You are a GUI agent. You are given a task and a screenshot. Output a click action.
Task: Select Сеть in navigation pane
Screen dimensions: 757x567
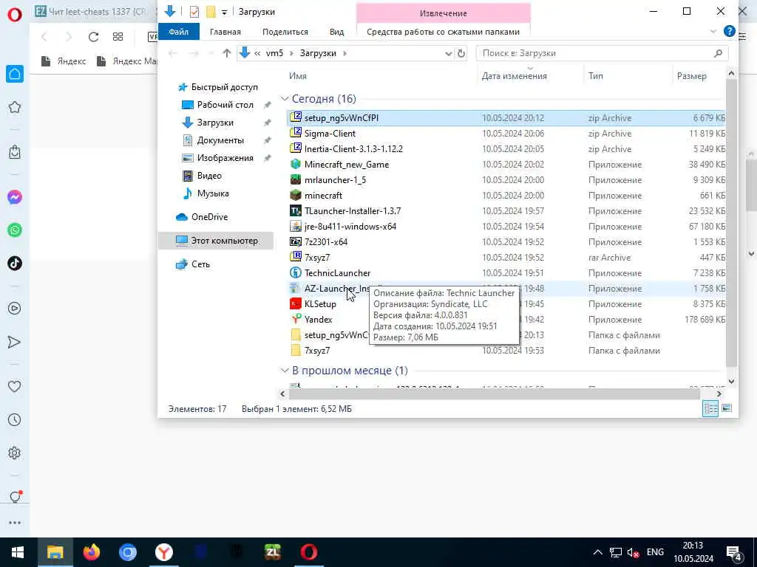(x=200, y=264)
